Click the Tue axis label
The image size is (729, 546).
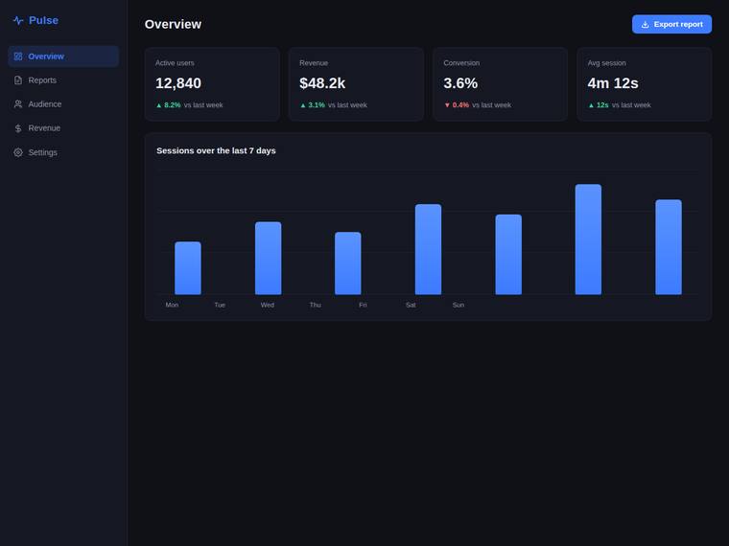(220, 305)
